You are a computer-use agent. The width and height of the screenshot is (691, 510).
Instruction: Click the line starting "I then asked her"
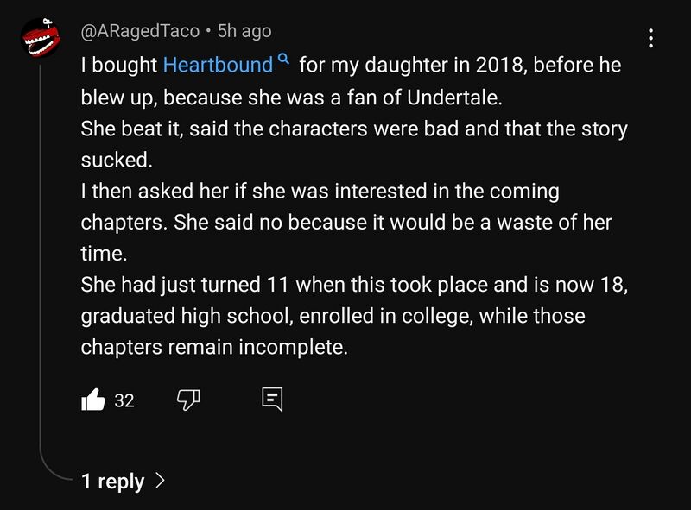click(320, 191)
